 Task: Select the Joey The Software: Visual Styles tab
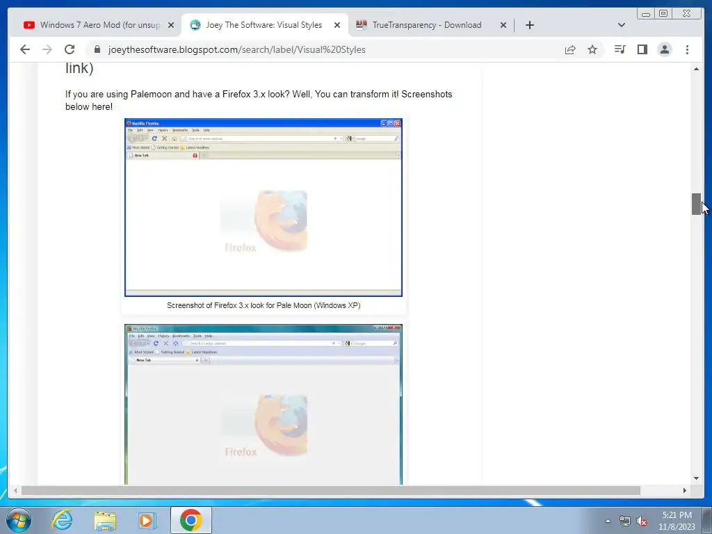[x=264, y=25]
